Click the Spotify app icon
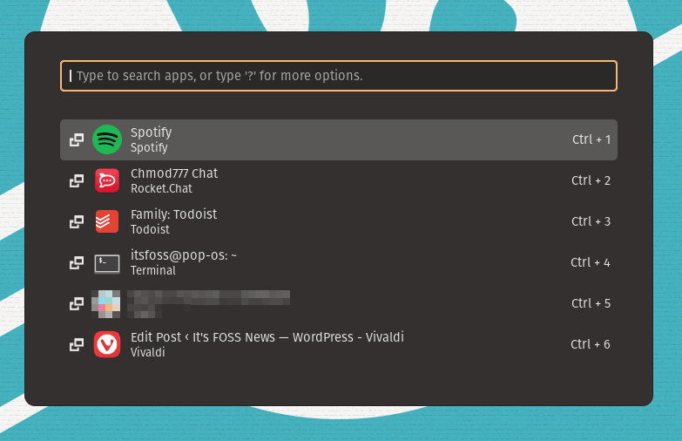Image resolution: width=682 pixels, height=441 pixels. 107,139
